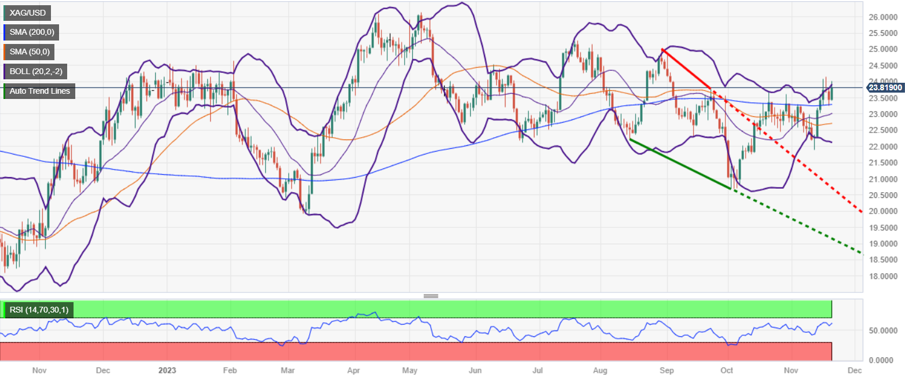Click the green overbought band in RSI panel

pyautogui.click(x=416, y=308)
